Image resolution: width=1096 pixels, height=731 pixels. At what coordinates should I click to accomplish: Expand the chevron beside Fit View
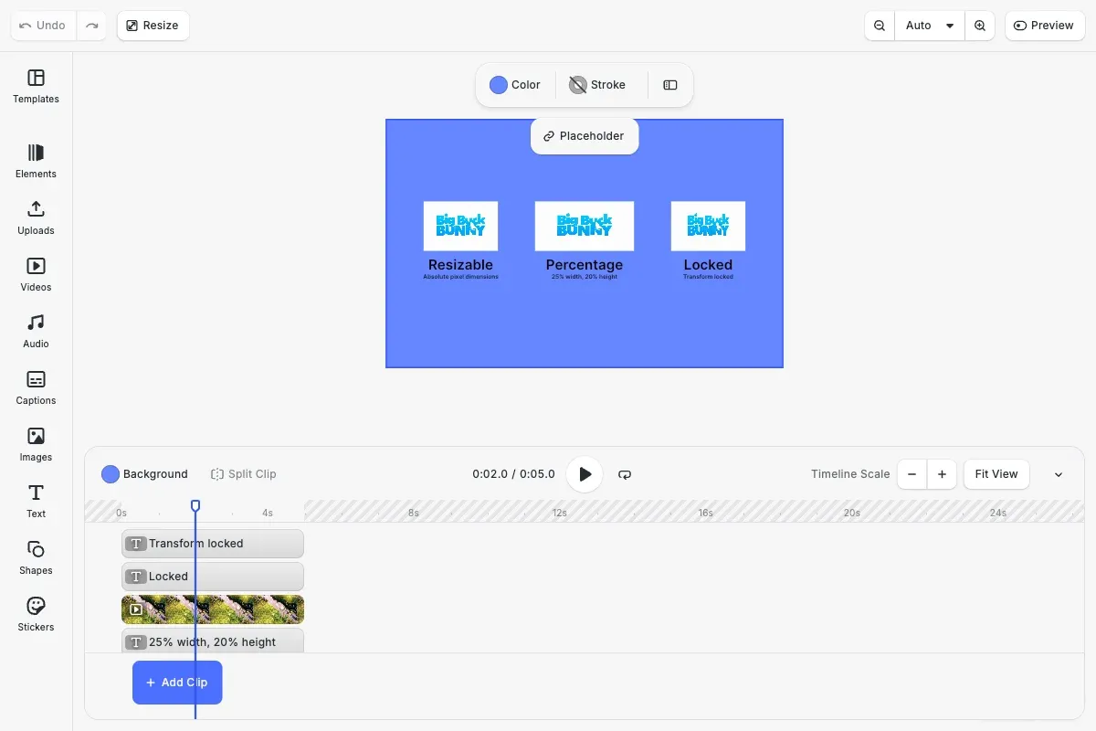[1058, 474]
